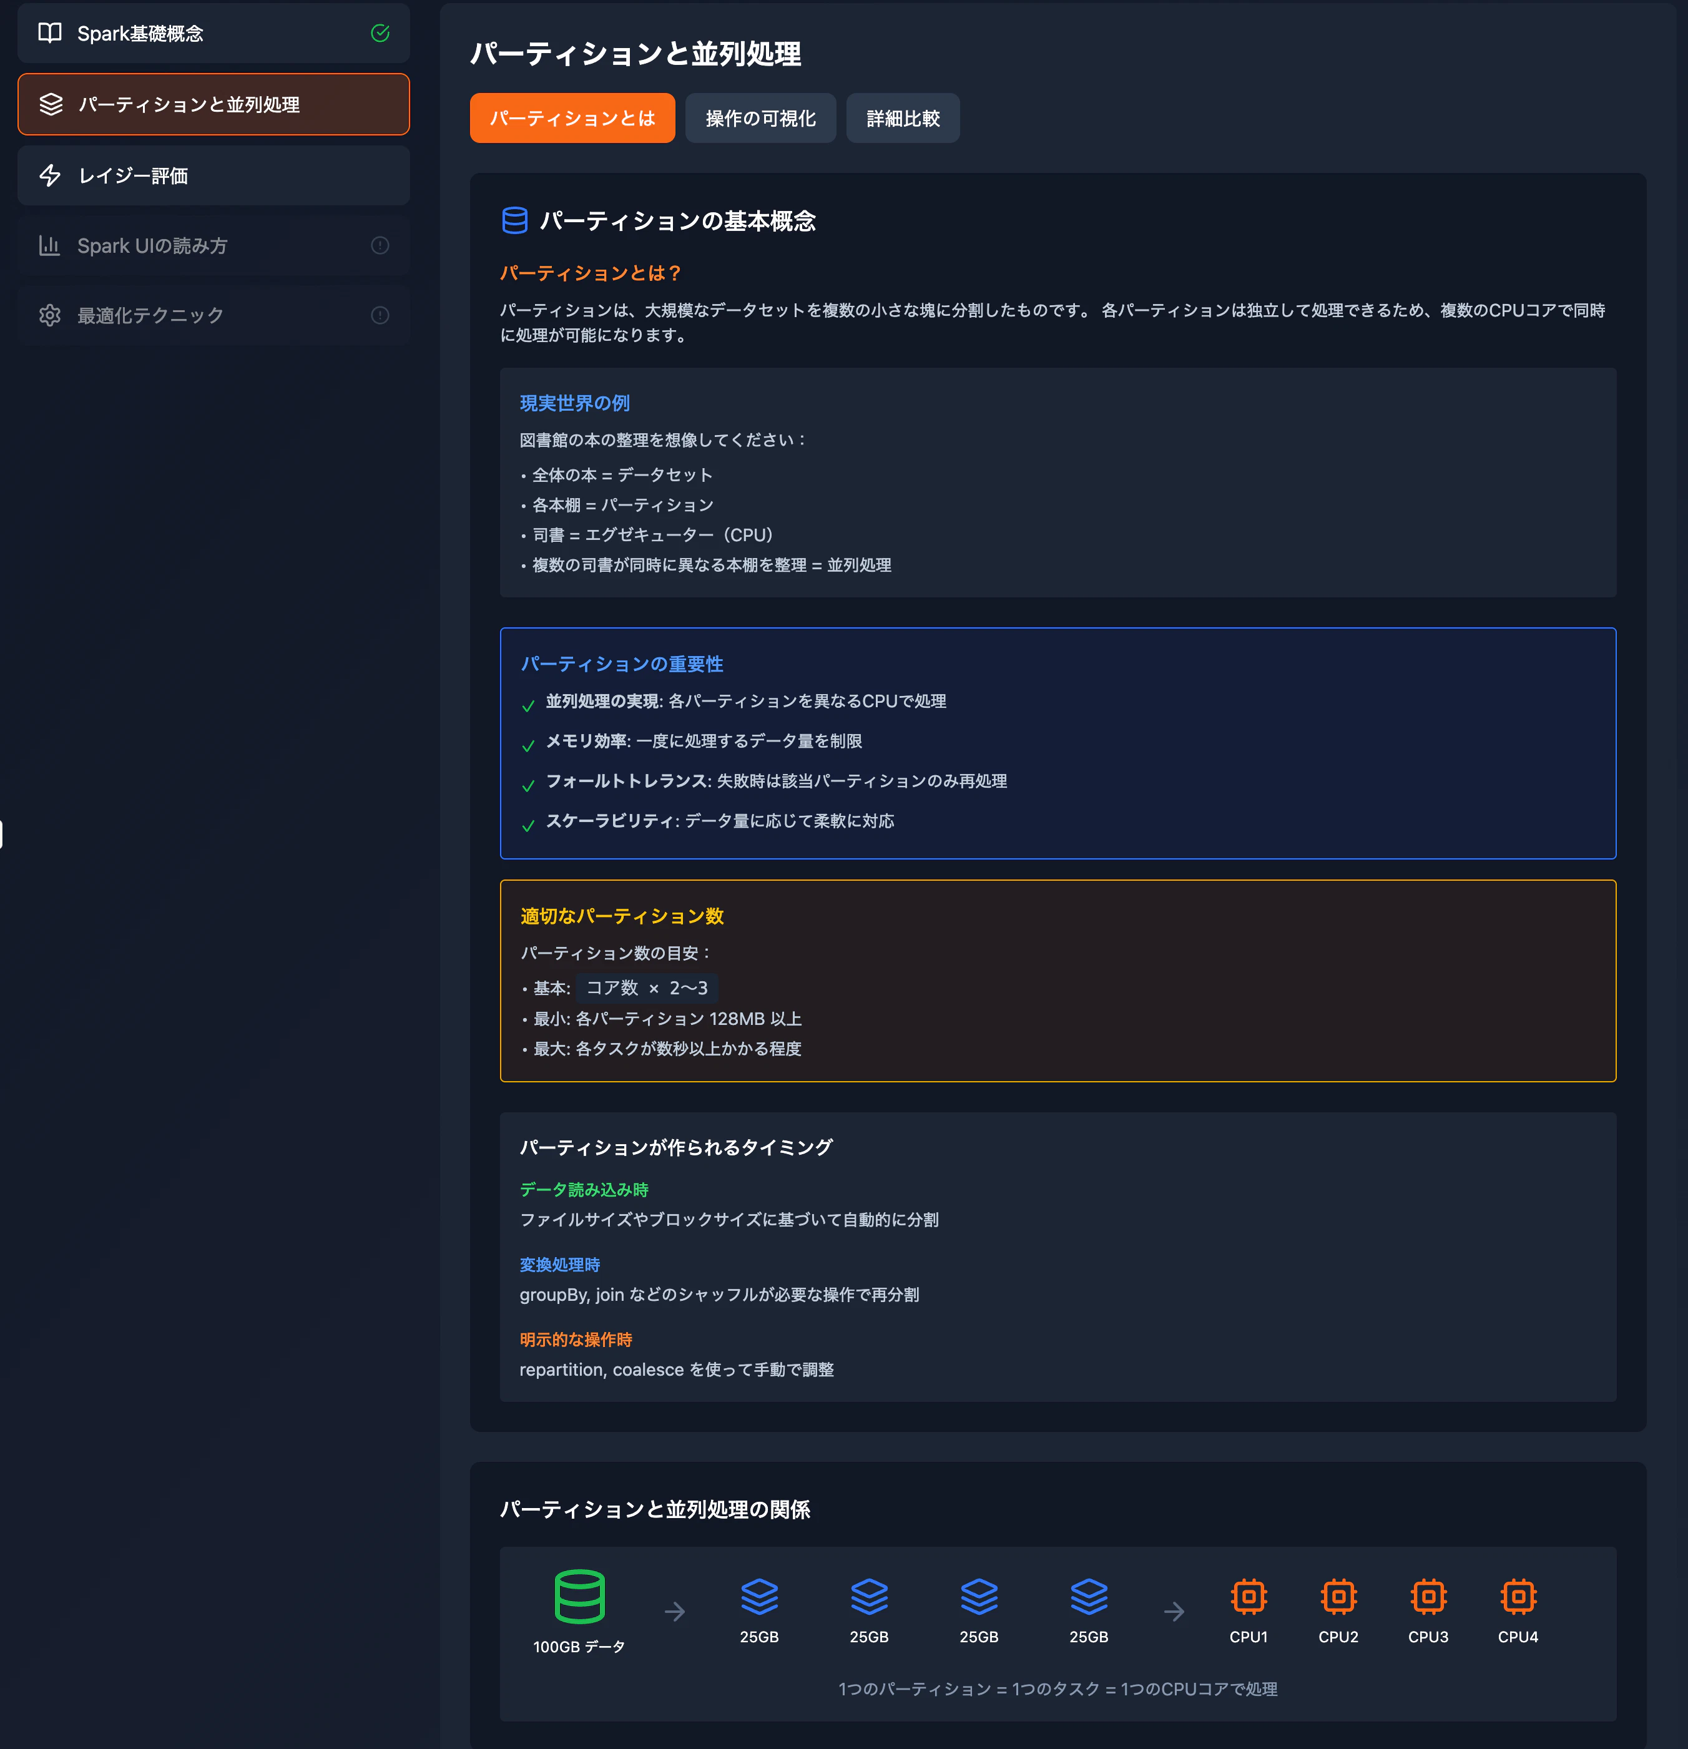Open the 詳細比較 tab
Image resolution: width=1688 pixels, height=1749 pixels.
click(903, 117)
